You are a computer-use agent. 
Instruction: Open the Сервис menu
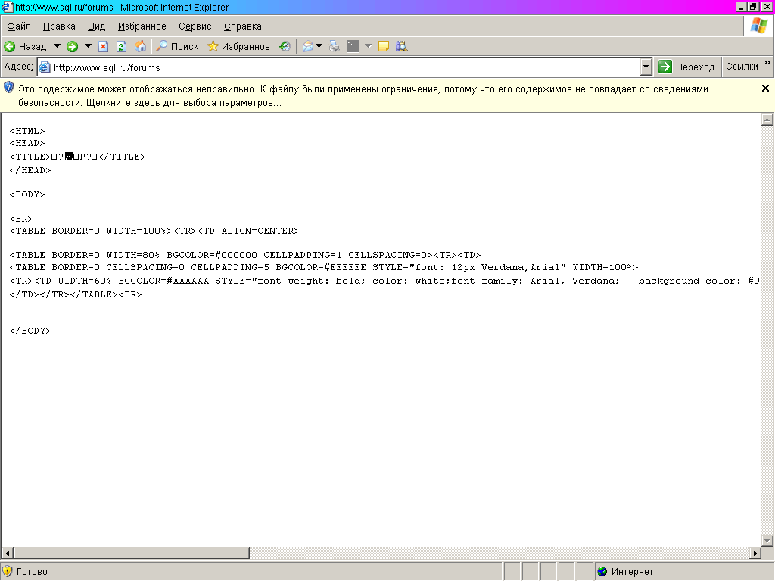pyautogui.click(x=195, y=26)
